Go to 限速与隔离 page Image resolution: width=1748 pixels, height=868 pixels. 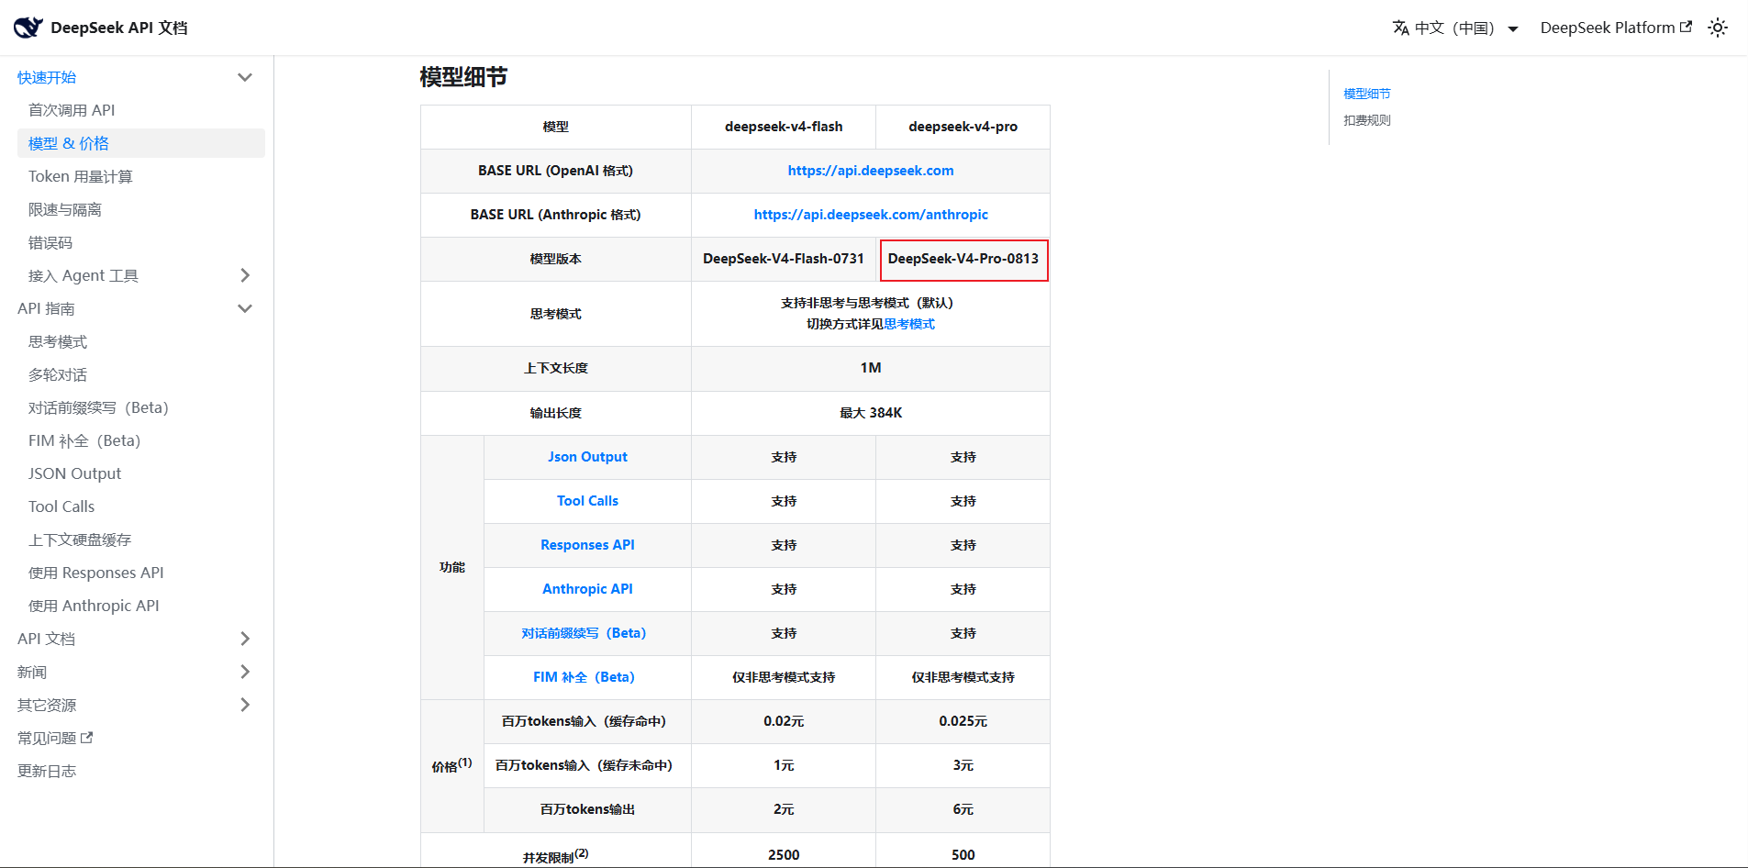tap(65, 209)
